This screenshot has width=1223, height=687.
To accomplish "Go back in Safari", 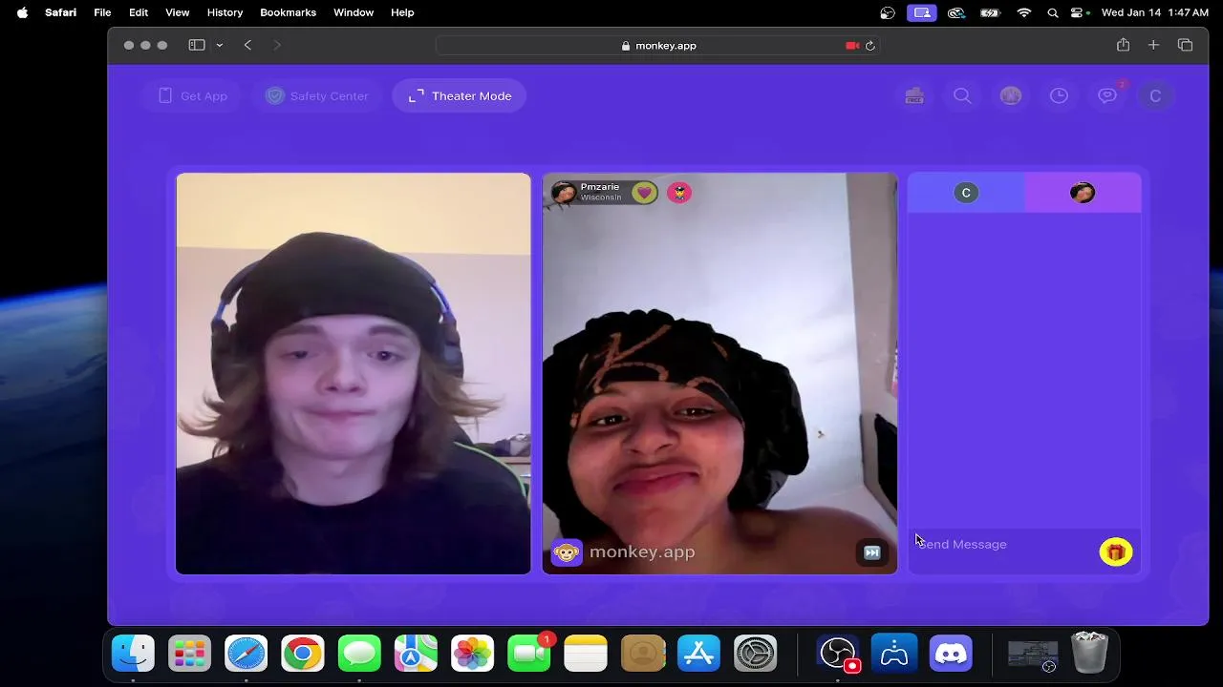I will point(247,45).
